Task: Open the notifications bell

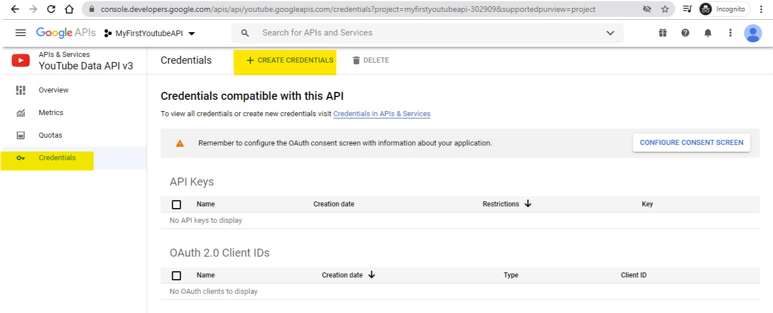Action: click(x=708, y=33)
